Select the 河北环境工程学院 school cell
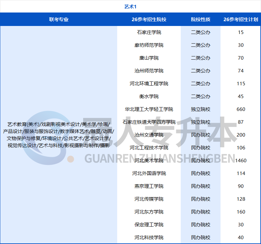Viewport: 261px width, 244px height. [149, 83]
